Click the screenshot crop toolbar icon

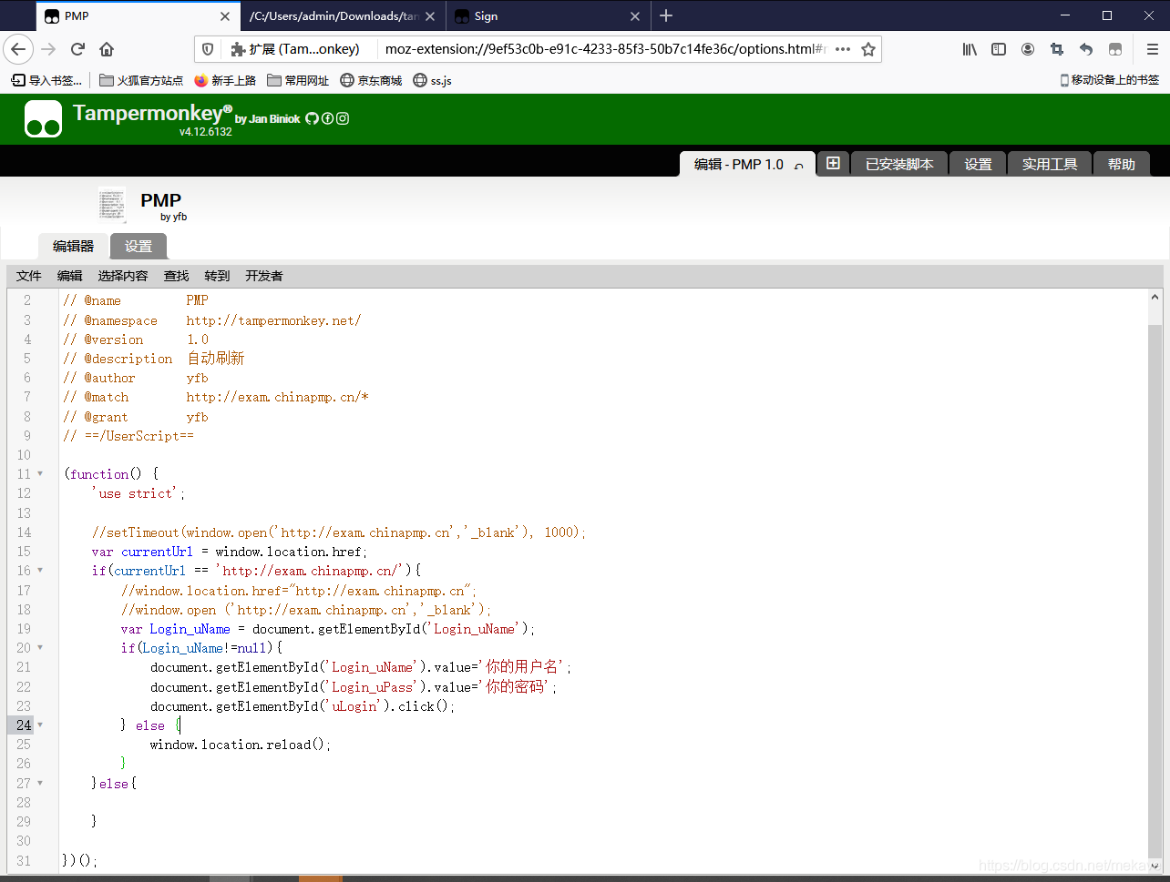pos(1057,49)
